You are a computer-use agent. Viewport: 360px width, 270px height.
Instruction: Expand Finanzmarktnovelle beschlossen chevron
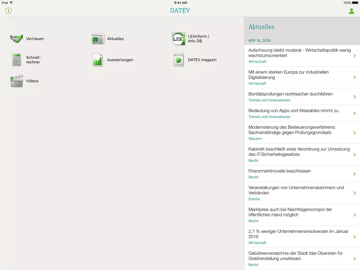[355, 174]
